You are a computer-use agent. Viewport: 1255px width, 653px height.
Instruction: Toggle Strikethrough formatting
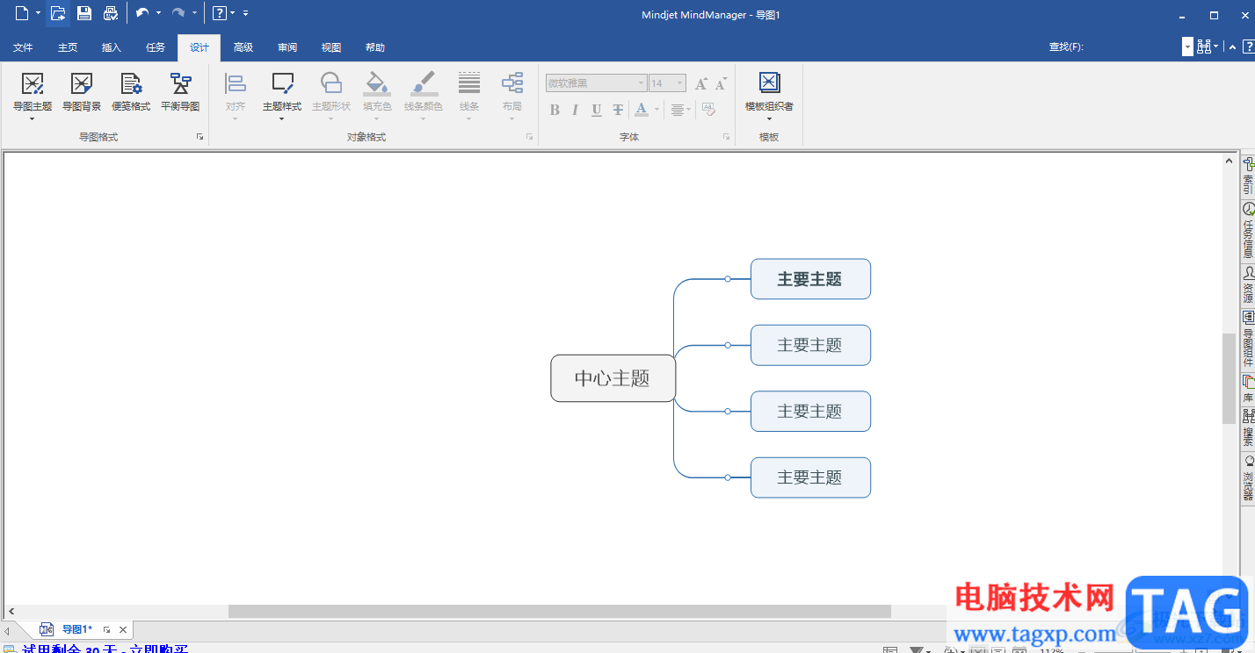(x=618, y=110)
